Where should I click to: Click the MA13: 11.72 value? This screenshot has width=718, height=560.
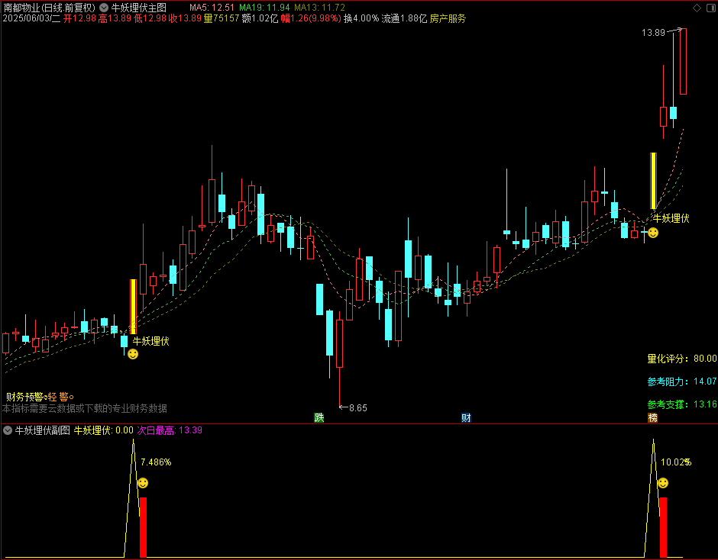[319, 8]
